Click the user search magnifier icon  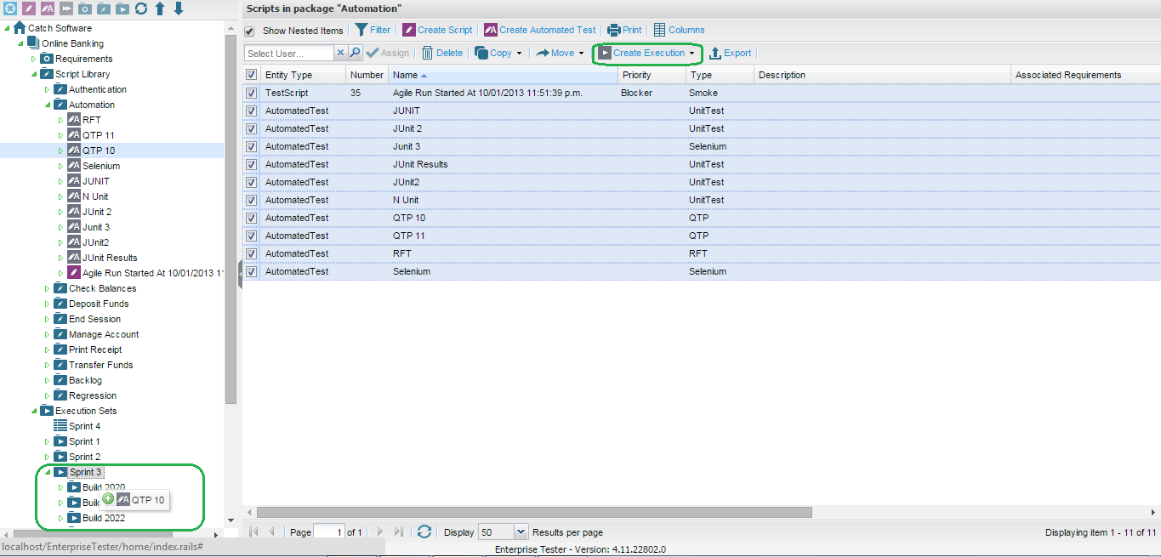tap(356, 53)
